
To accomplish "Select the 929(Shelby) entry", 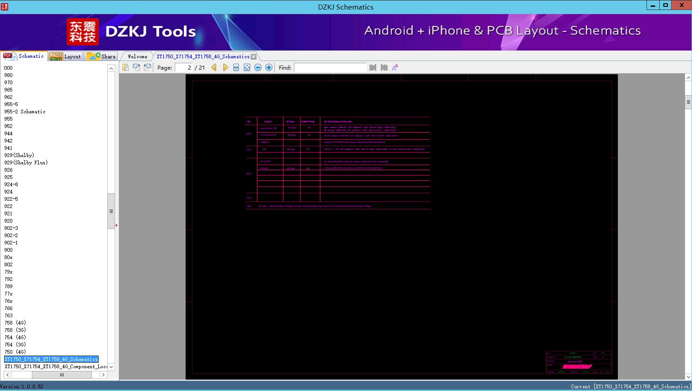I will [x=20, y=155].
